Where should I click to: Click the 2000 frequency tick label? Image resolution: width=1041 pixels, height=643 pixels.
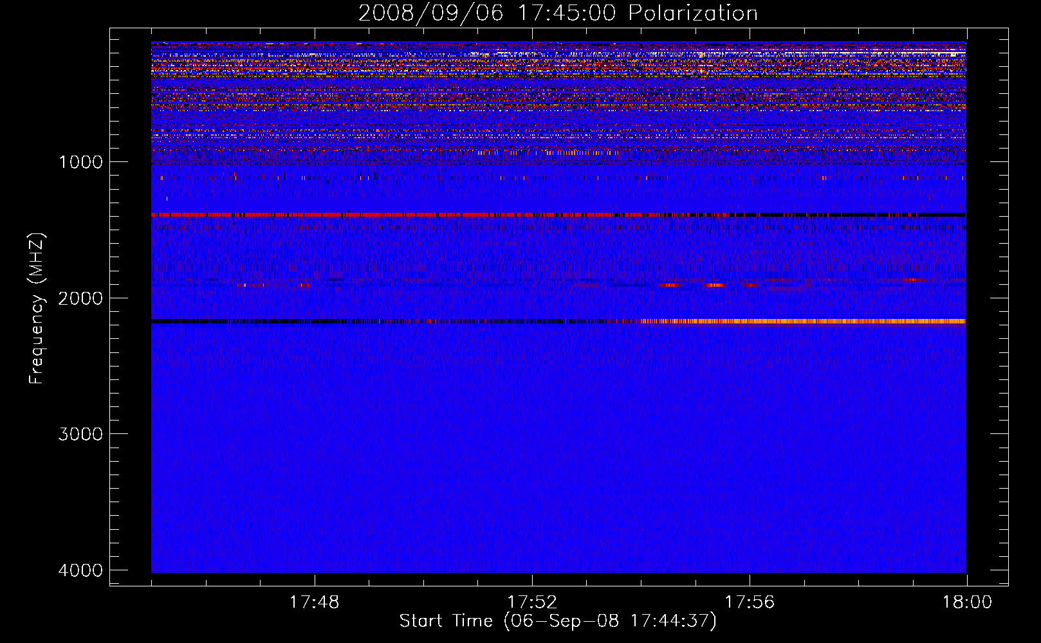click(80, 298)
